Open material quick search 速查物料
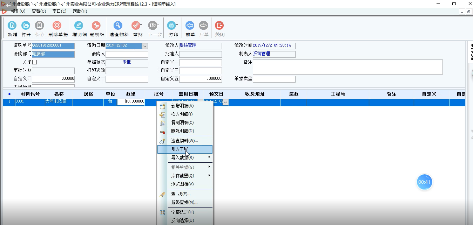Image resolution: width=473 pixels, height=225 pixels. 118,28
